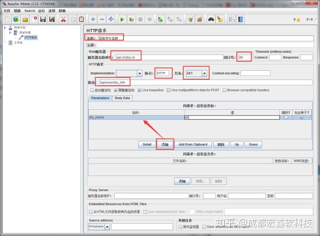The height and width of the screenshot is (236, 320).
Task: Click the Paste clipboard icon
Action: [81, 20]
